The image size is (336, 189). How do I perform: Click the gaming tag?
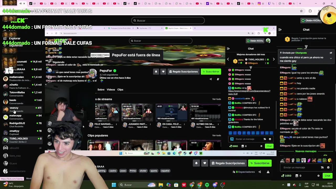coord(102,171)
